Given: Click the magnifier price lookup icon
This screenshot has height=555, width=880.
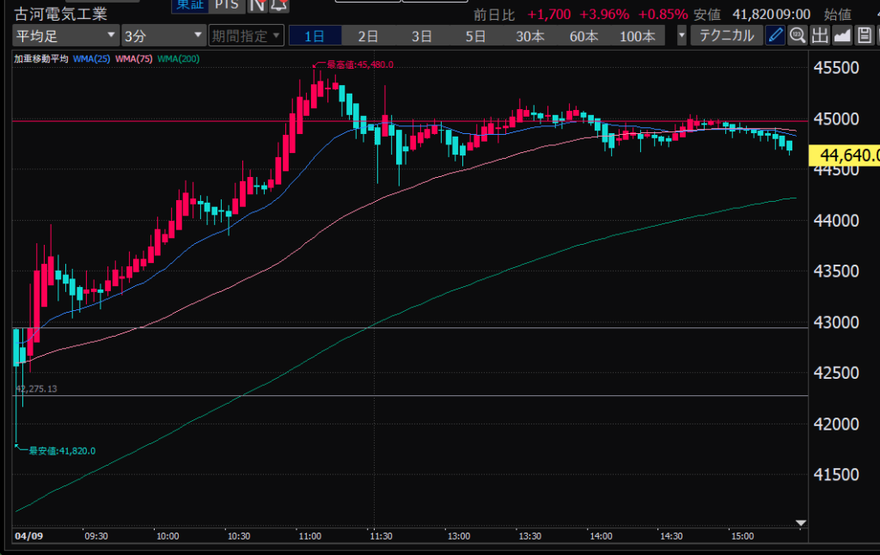Looking at the screenshot, I should click(797, 35).
